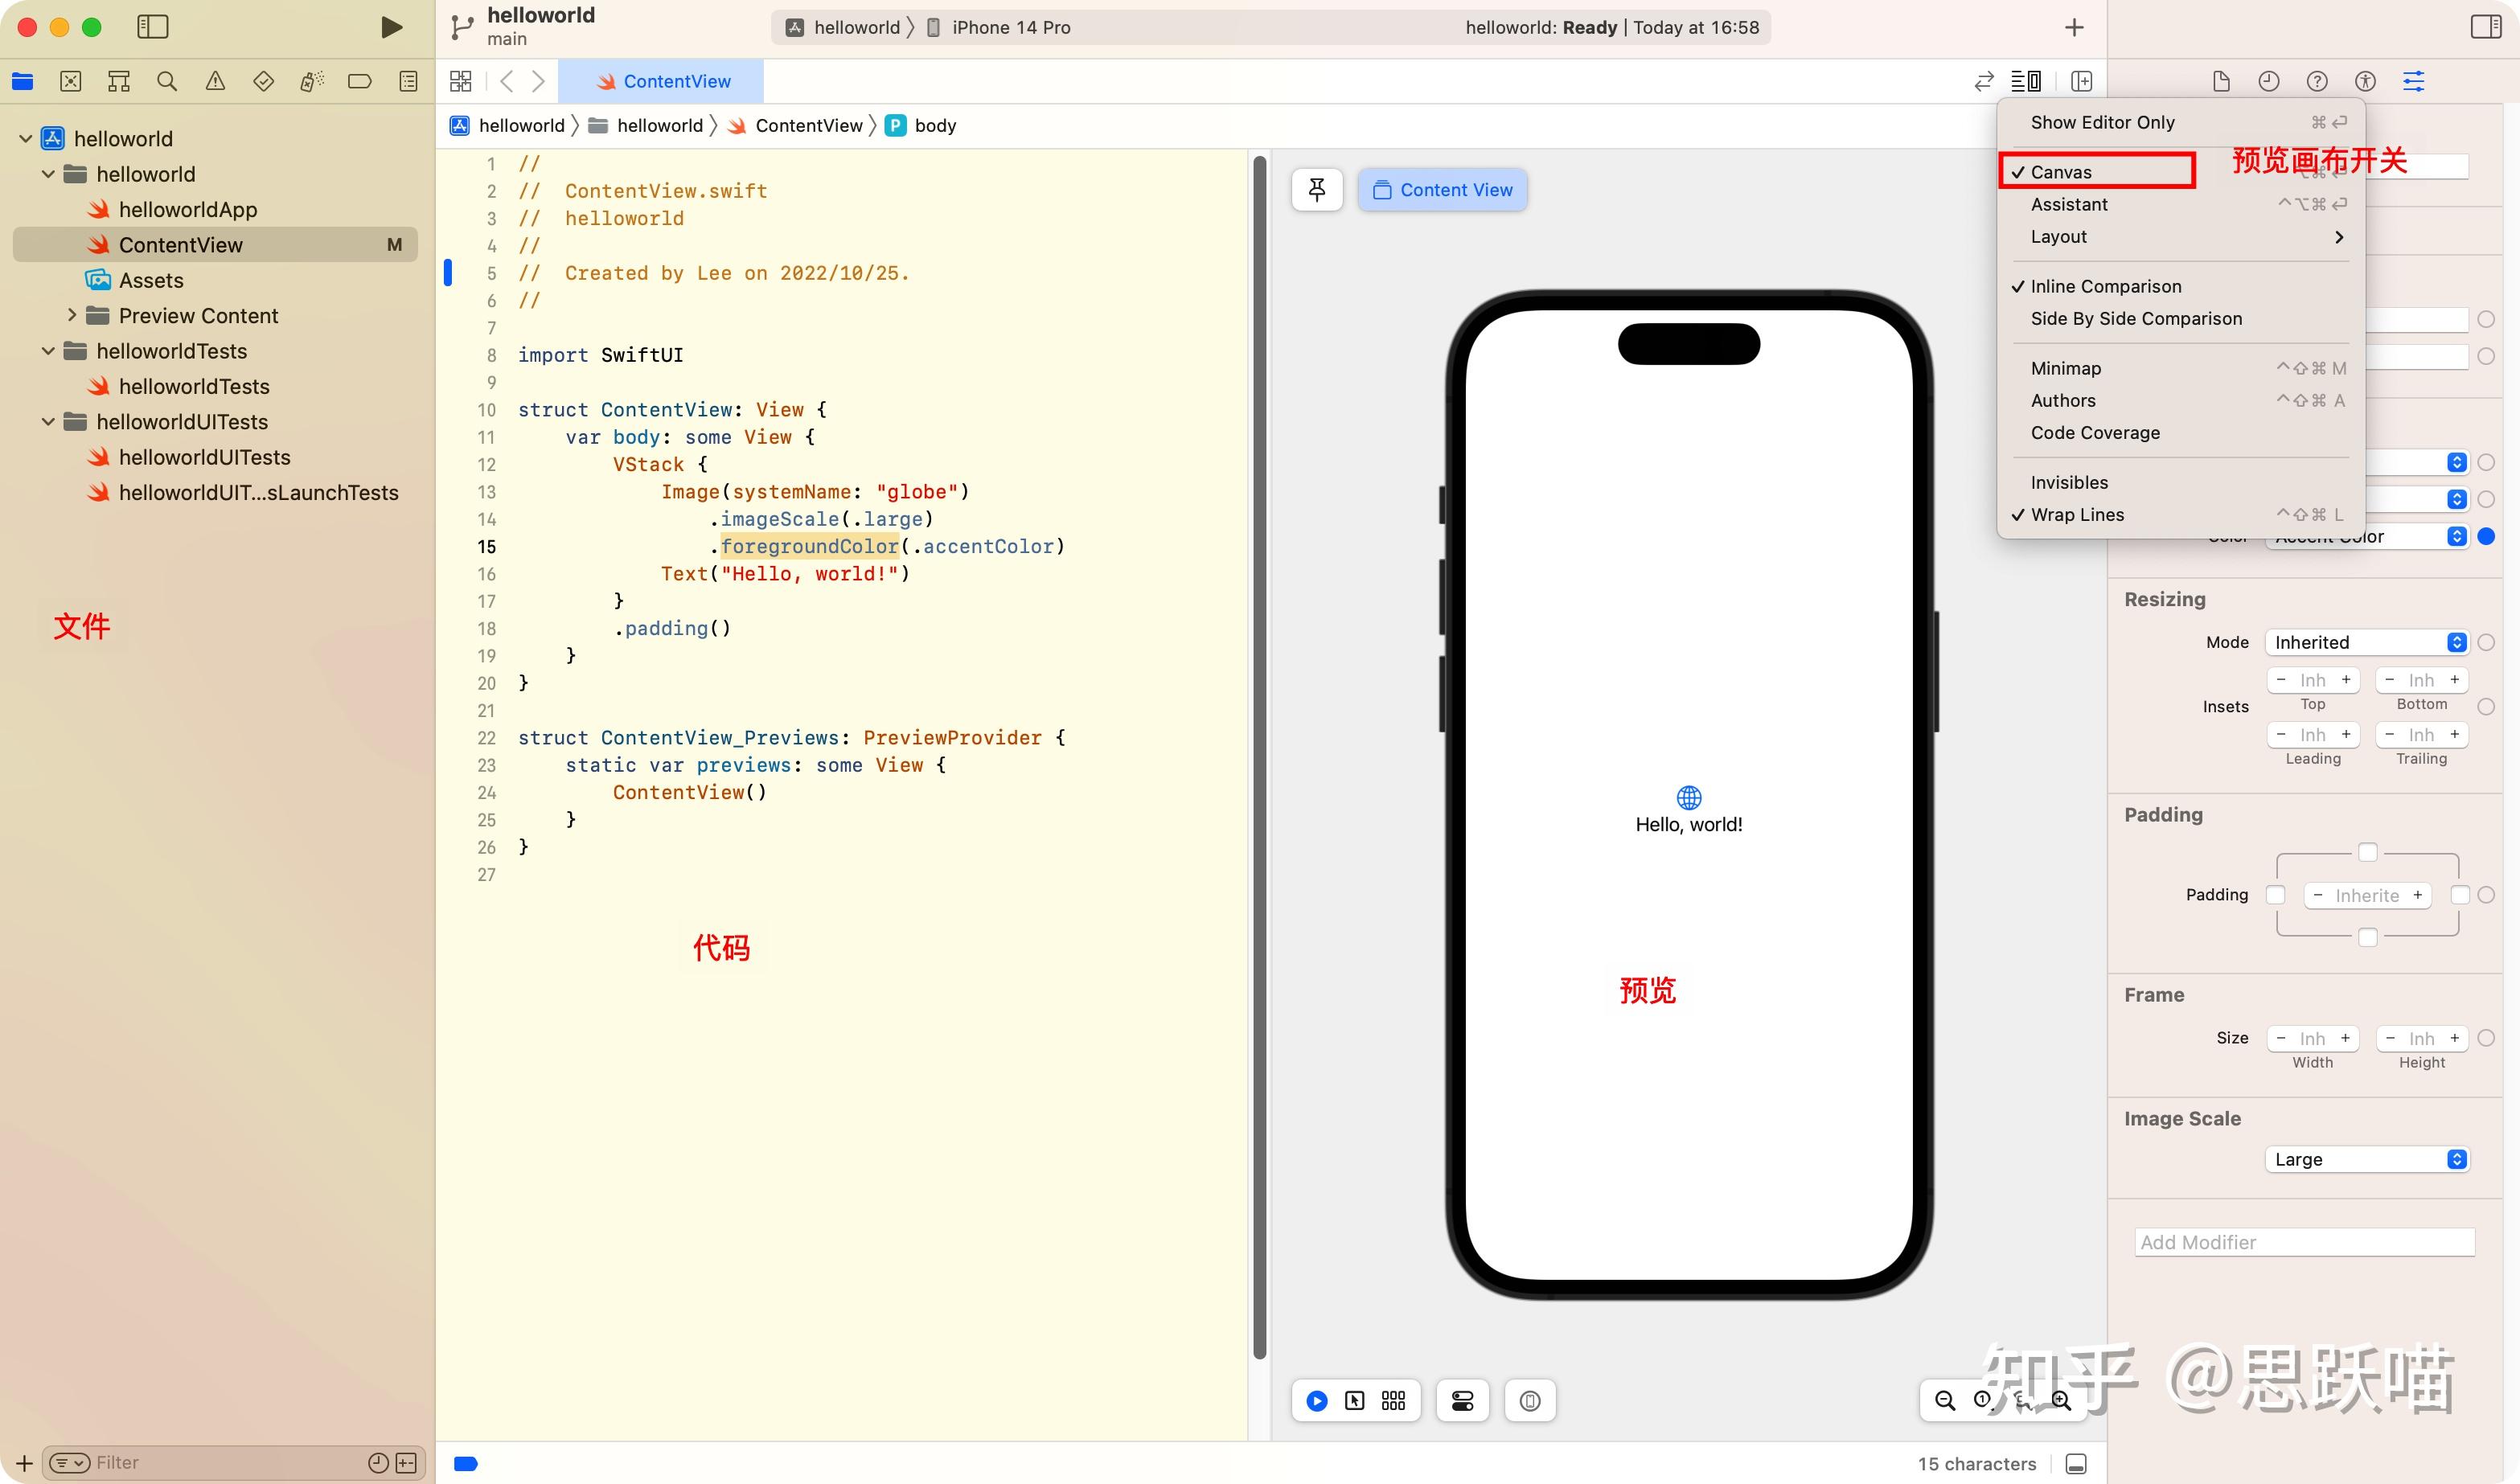Image resolution: width=2520 pixels, height=1484 pixels.
Task: Open the breakpoint navigator icon
Action: [359, 81]
